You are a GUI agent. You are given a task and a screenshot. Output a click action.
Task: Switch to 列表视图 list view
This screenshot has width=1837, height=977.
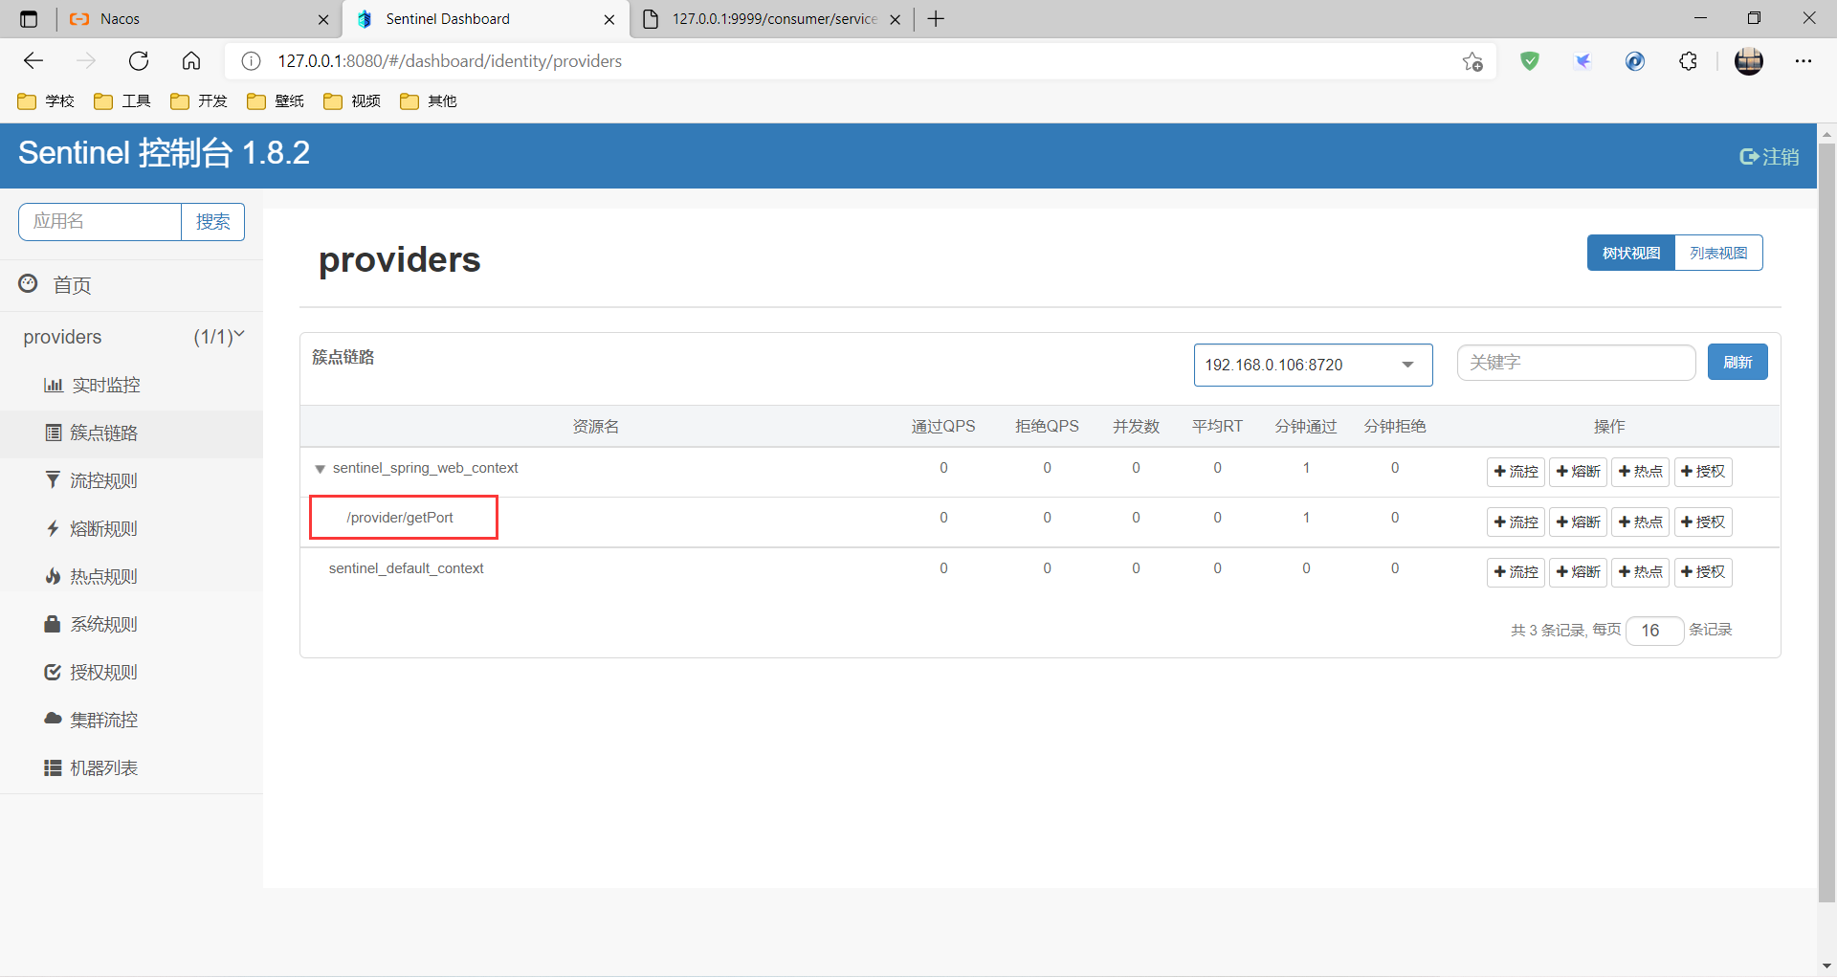(x=1718, y=253)
